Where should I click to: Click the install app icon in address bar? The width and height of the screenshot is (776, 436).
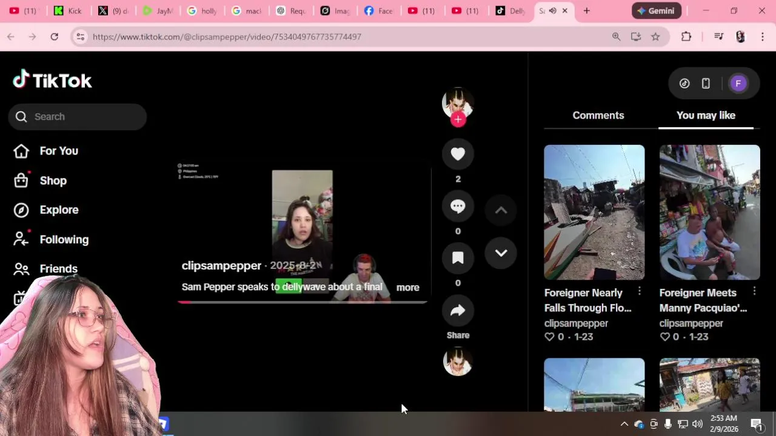click(x=636, y=37)
